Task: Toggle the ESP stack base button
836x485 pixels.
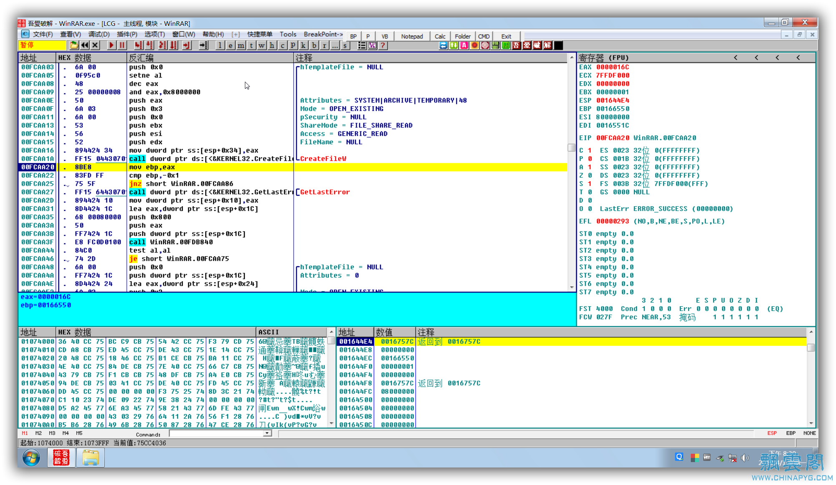Action: (x=772, y=433)
